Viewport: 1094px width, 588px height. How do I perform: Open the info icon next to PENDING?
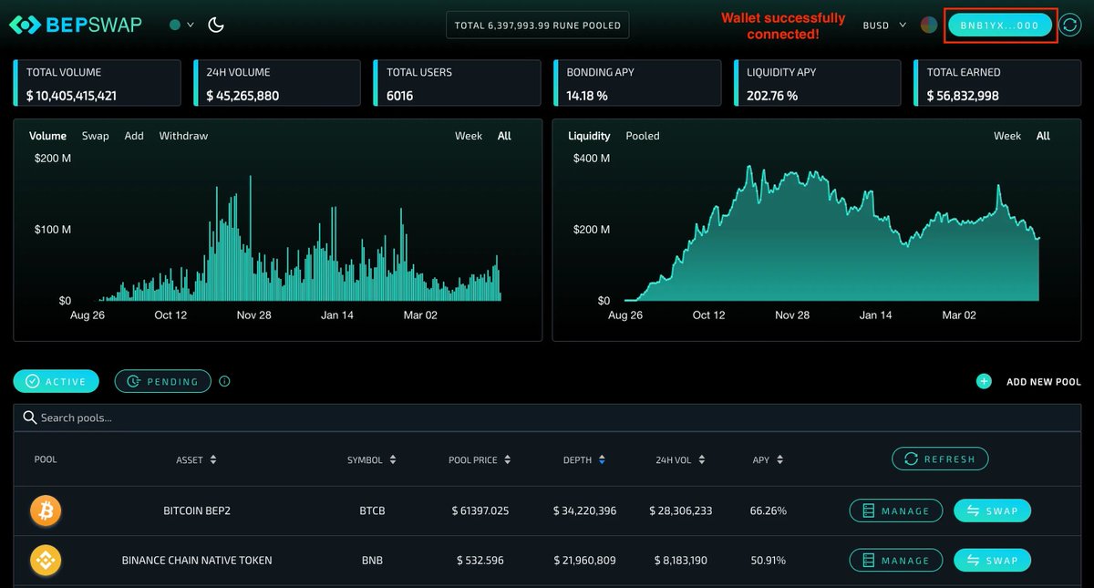[x=224, y=381]
